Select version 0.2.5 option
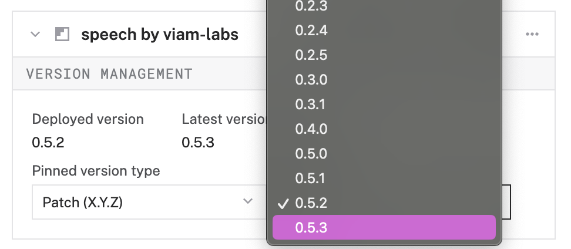The image size is (571, 249). click(x=384, y=55)
